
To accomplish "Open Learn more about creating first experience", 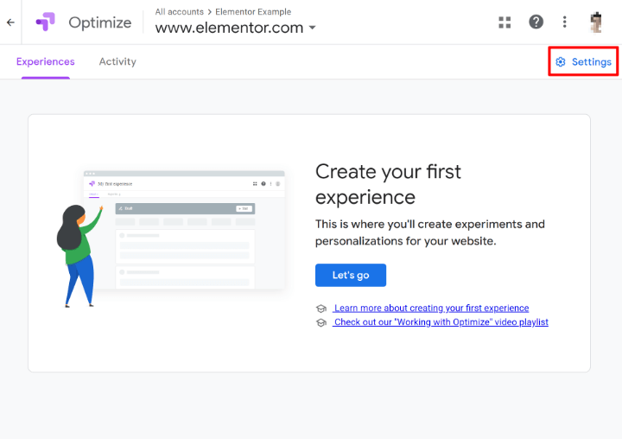I will click(431, 309).
